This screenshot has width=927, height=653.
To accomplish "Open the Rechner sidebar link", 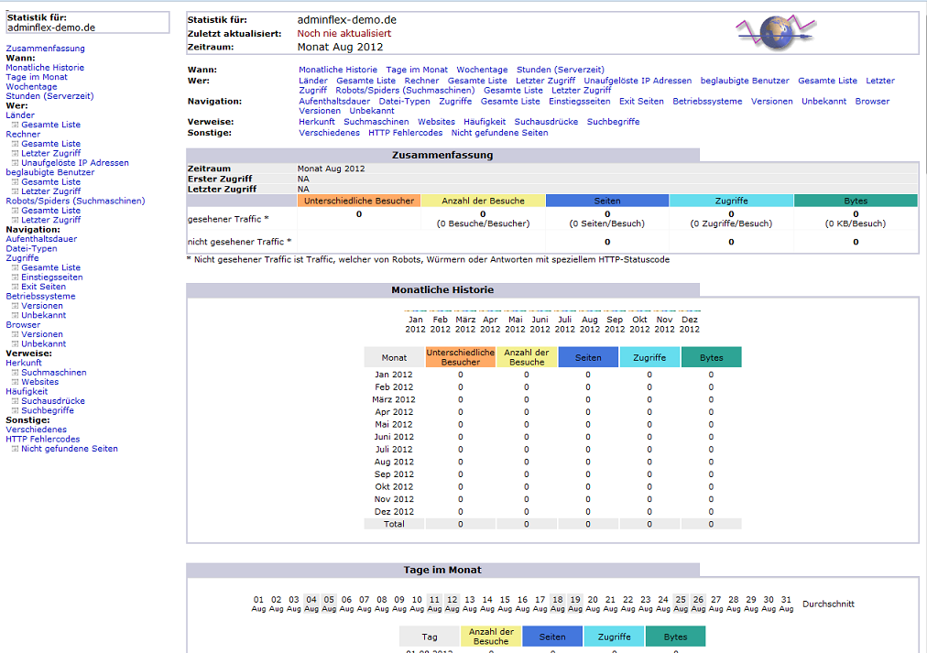I will click(x=23, y=134).
